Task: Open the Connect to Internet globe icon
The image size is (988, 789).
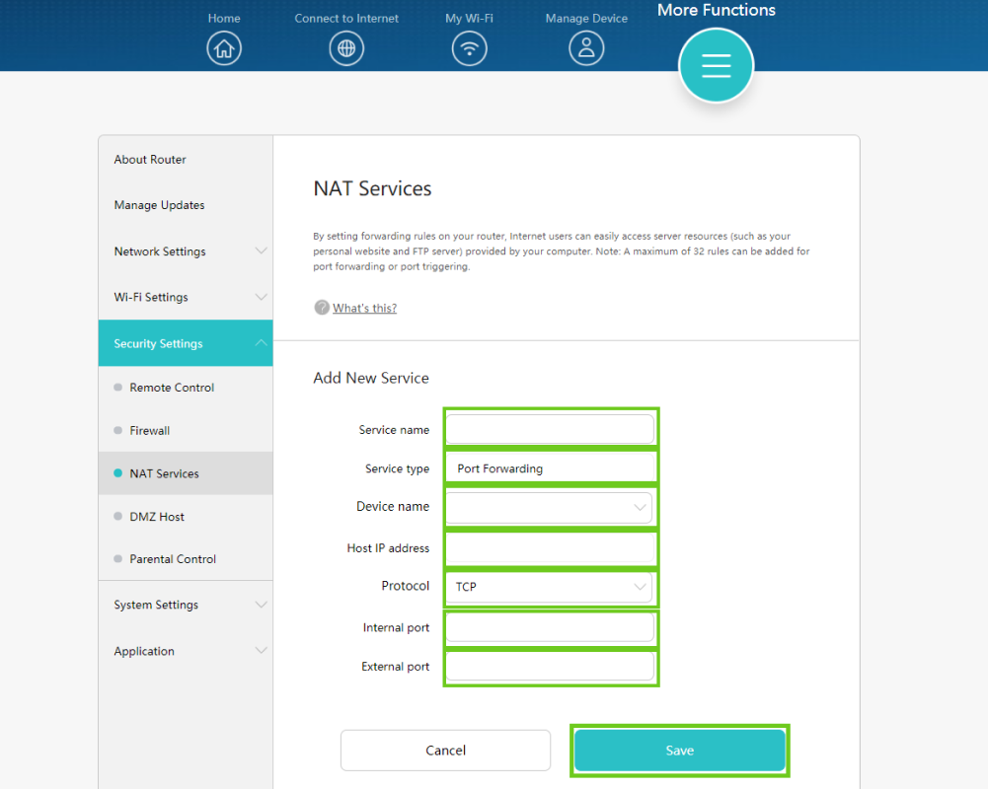Action: pos(346,47)
